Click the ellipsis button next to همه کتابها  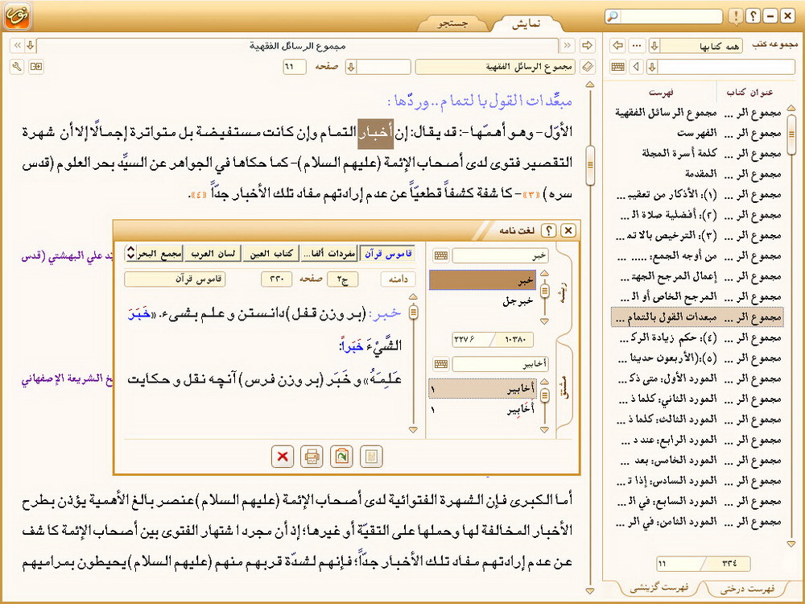point(637,45)
